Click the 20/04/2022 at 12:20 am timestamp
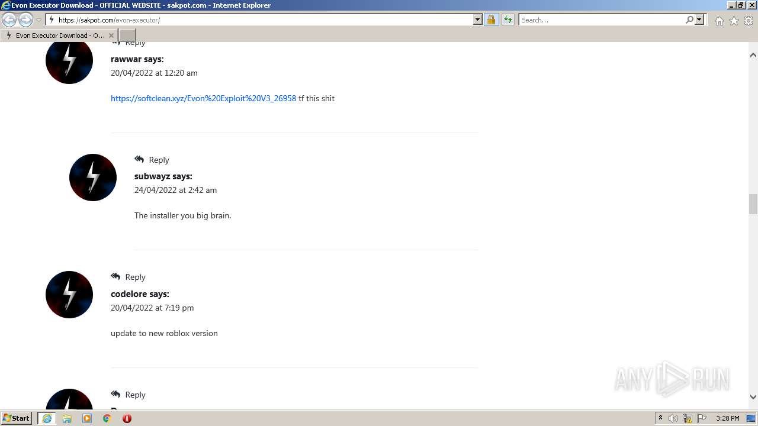The height and width of the screenshot is (426, 758). [154, 73]
